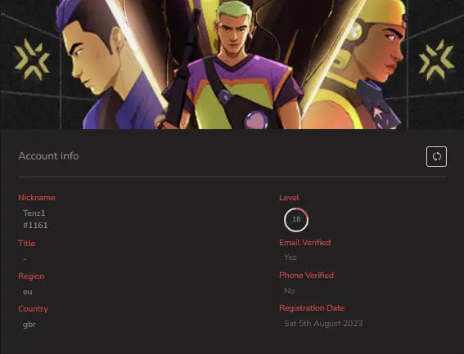464x354 pixels.
Task: Click the Nickname label
Action: point(37,198)
